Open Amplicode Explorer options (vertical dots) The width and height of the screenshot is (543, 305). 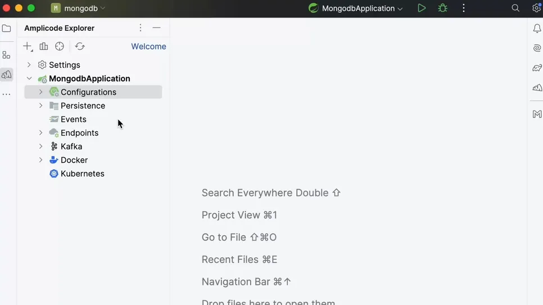(x=141, y=28)
